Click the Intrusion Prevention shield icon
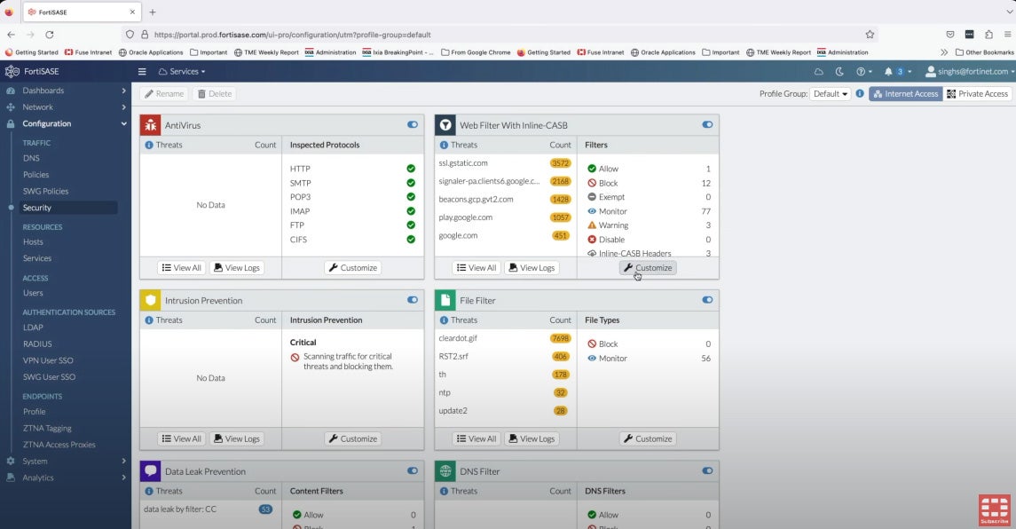This screenshot has width=1016, height=529. [x=150, y=300]
